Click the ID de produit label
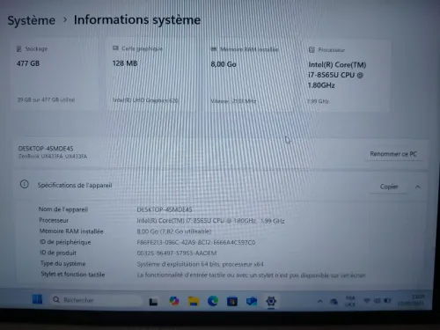440x330 pixels. (58, 253)
